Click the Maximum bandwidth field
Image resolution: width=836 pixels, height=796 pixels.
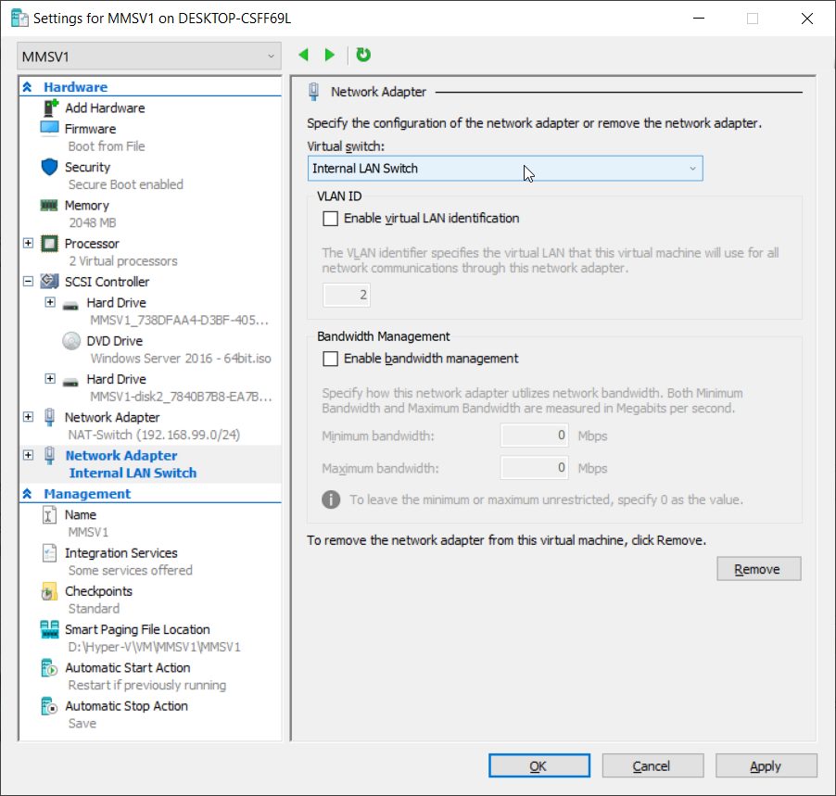[534, 468]
